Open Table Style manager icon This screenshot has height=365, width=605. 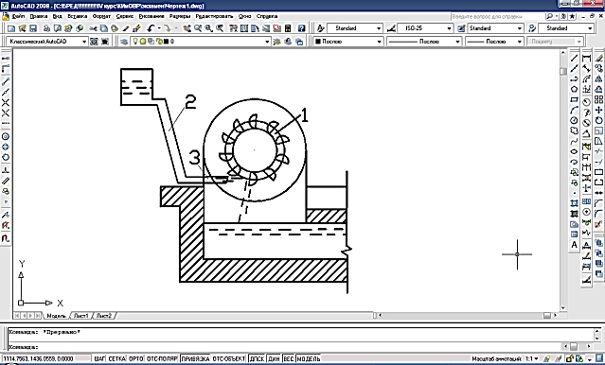point(461,28)
